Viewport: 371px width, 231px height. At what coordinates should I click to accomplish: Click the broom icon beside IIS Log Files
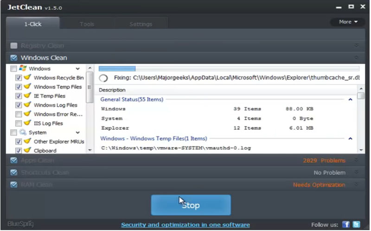(27, 123)
